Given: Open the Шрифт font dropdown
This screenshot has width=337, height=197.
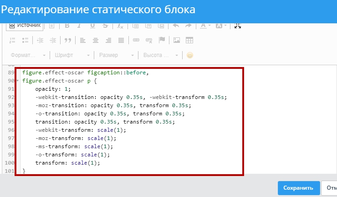Looking at the screenshot, I should 71,55.
